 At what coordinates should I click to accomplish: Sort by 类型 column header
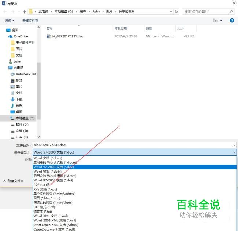tap(149, 29)
